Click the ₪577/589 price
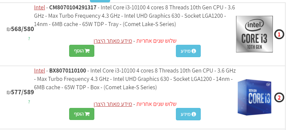The image size is (286, 130). click(20, 92)
